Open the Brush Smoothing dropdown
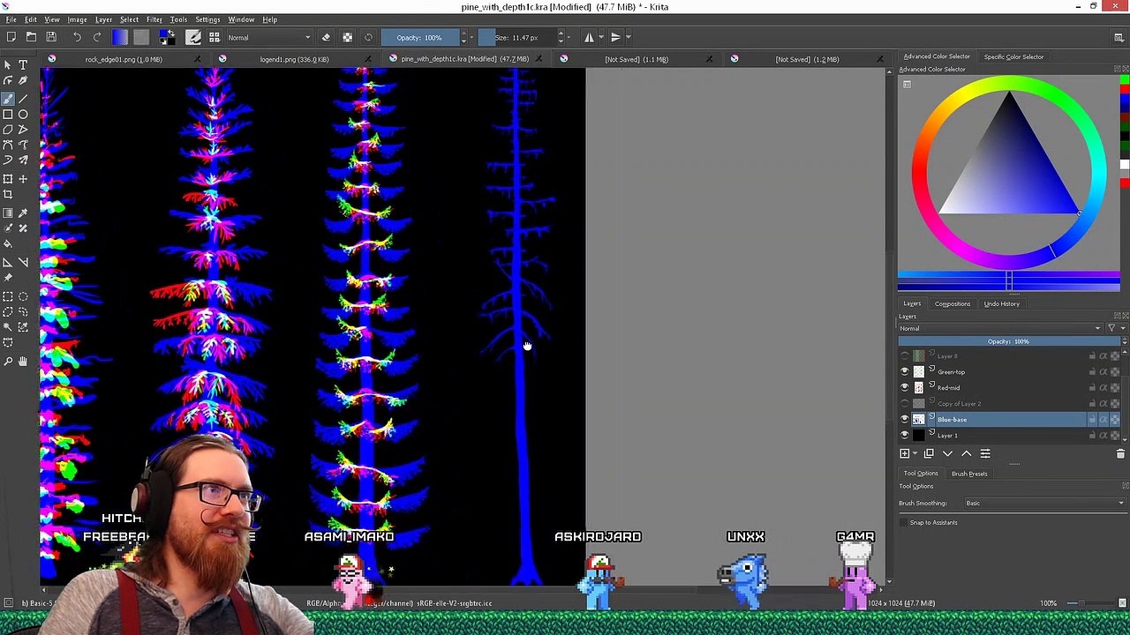 click(1044, 504)
